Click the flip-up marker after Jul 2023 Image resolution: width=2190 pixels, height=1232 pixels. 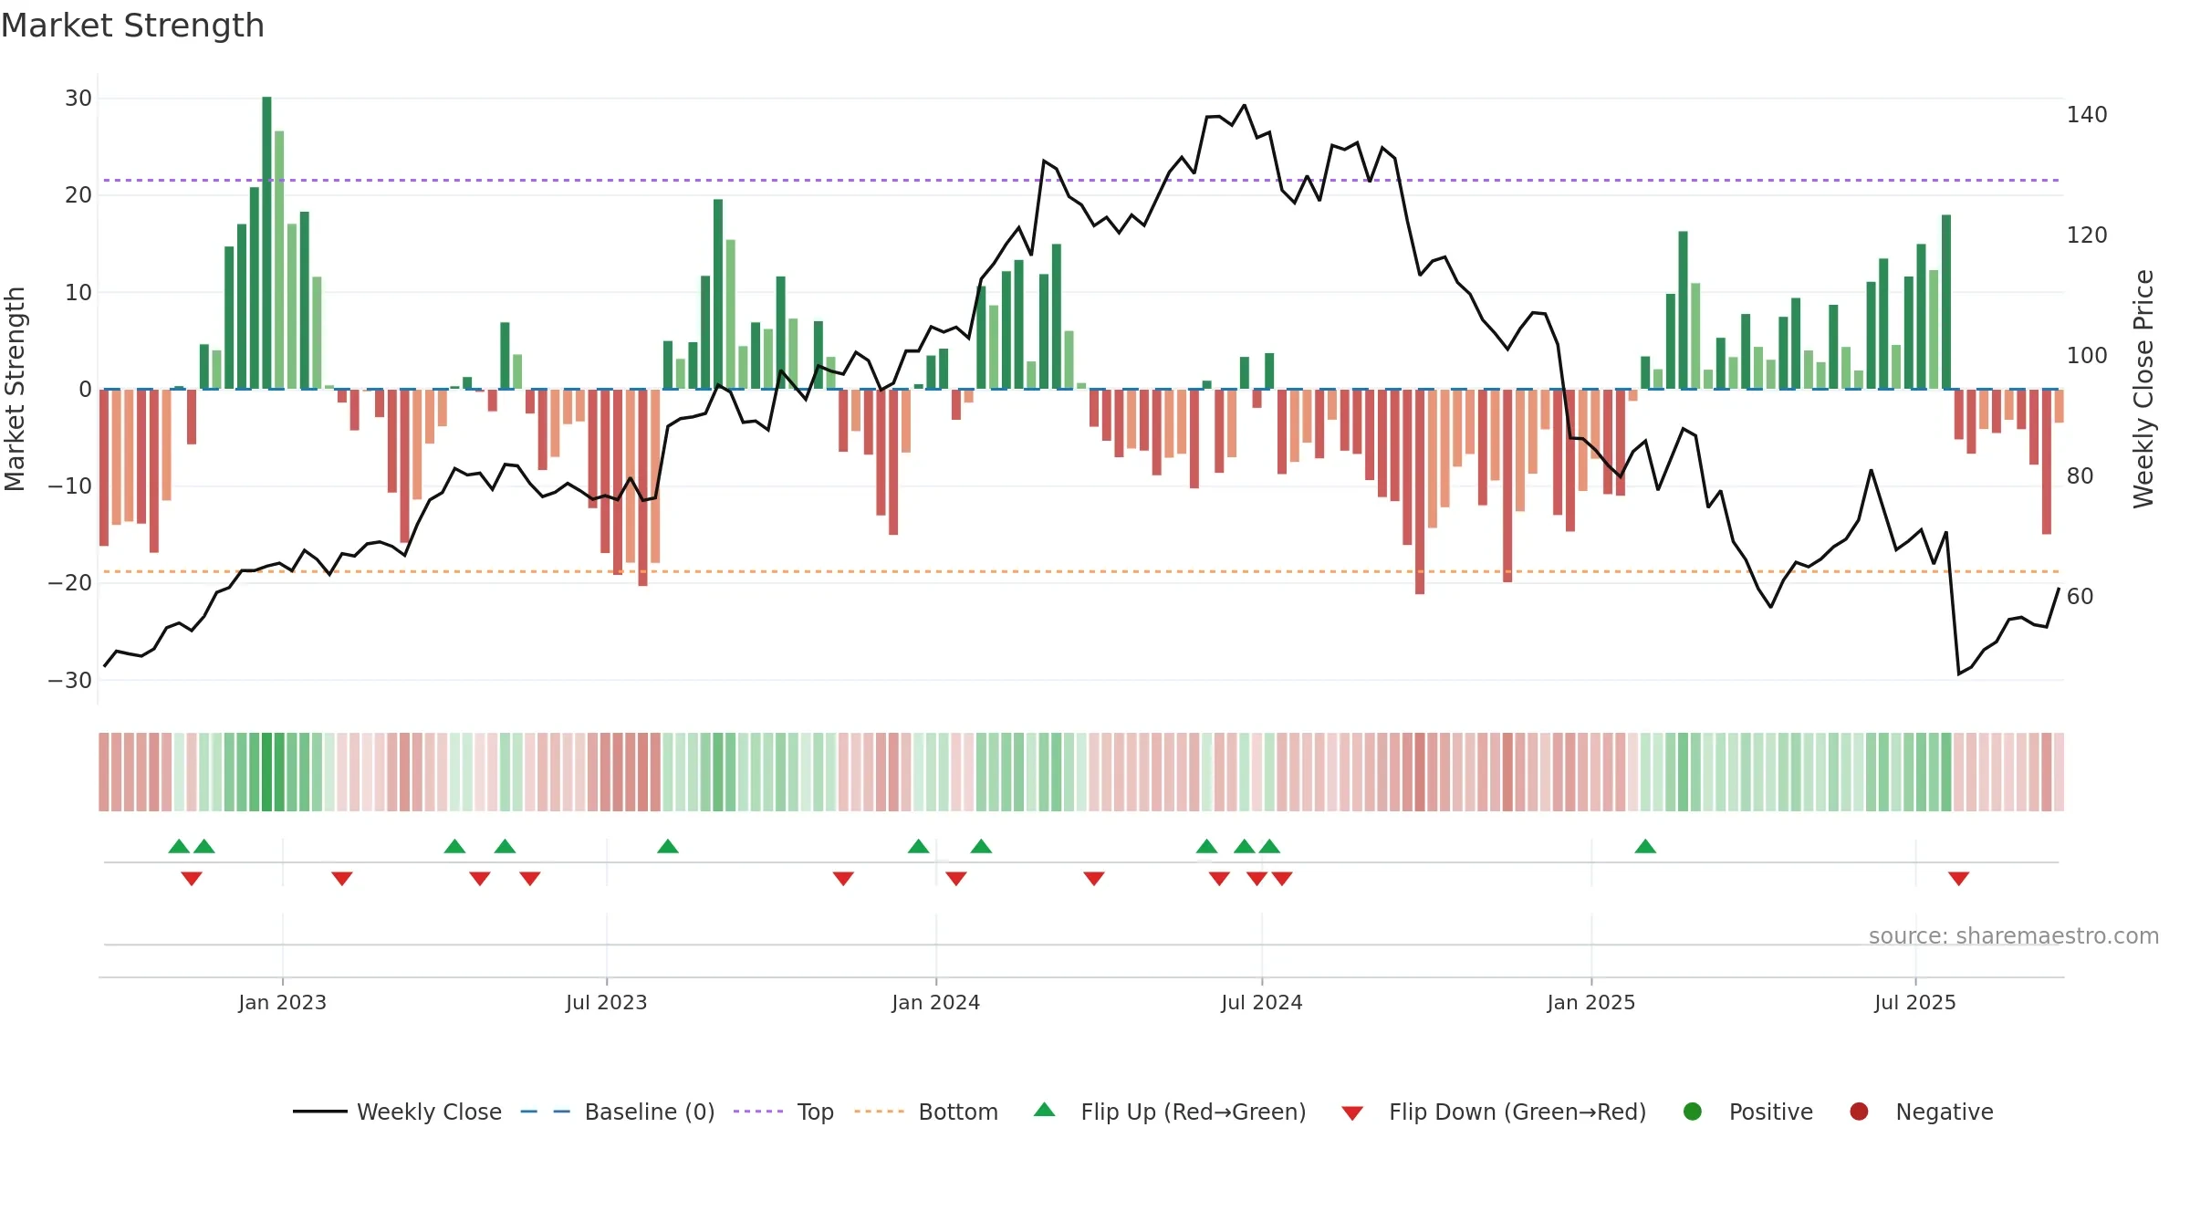tap(668, 846)
